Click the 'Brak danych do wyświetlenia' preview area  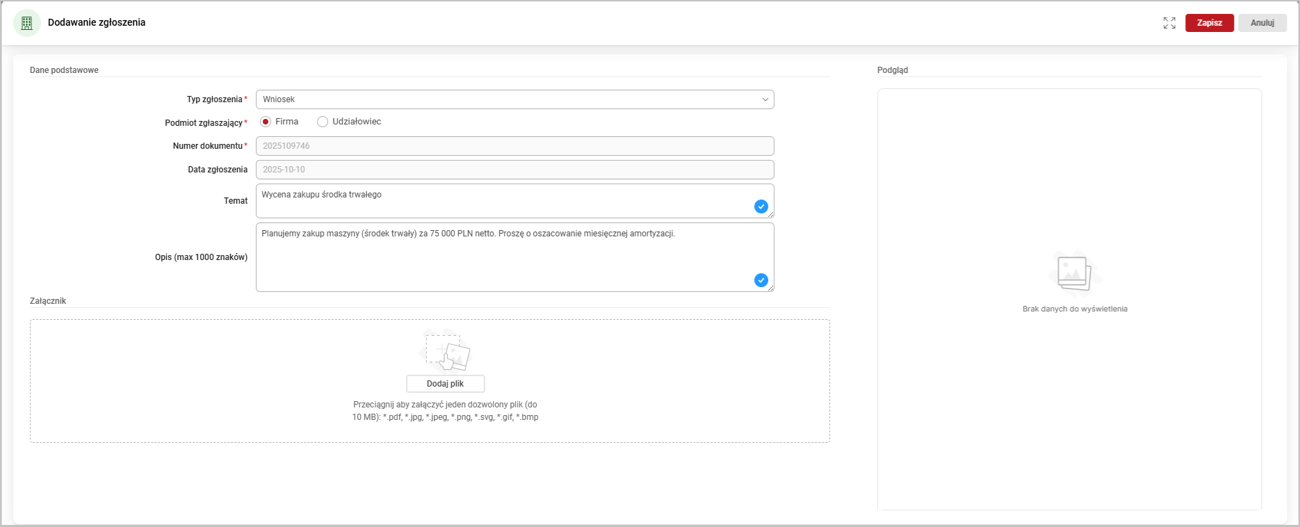click(x=1075, y=309)
